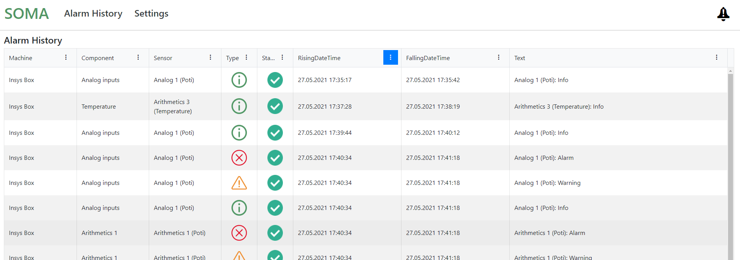Image resolution: width=740 pixels, height=260 pixels.
Task: Click status checkmark in 17:40:34 Analog Info row
Action: pyautogui.click(x=275, y=208)
